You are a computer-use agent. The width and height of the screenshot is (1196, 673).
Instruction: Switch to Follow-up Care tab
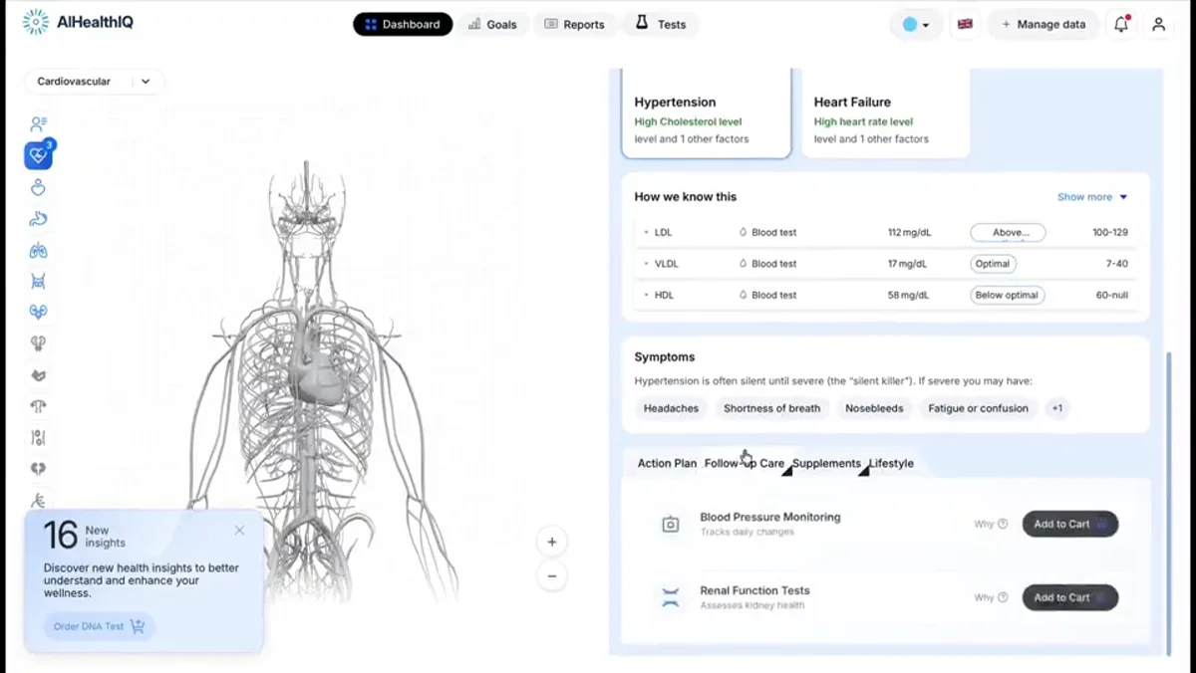(745, 463)
